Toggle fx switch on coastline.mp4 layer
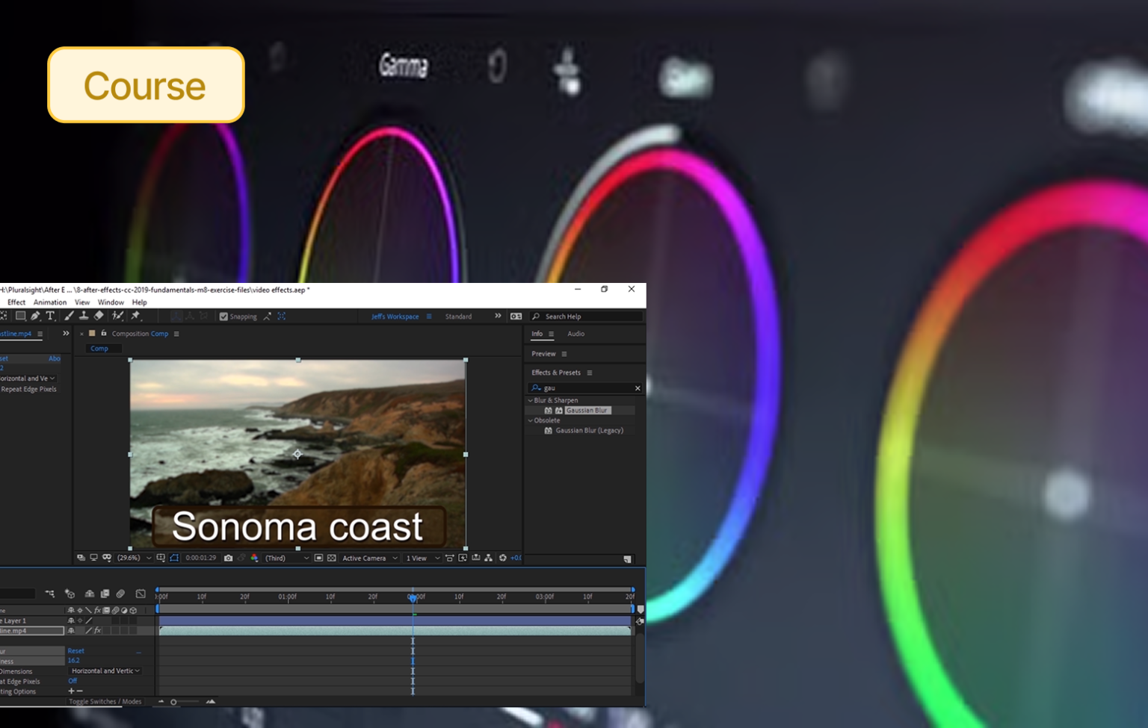This screenshot has height=728, width=1148. pos(98,631)
